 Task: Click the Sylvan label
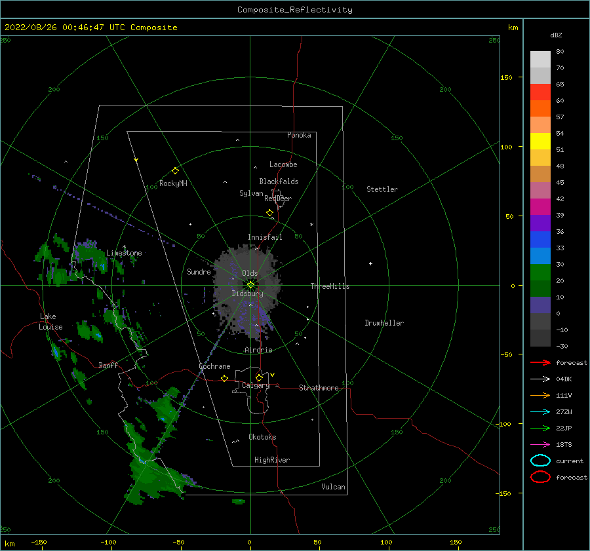[251, 193]
